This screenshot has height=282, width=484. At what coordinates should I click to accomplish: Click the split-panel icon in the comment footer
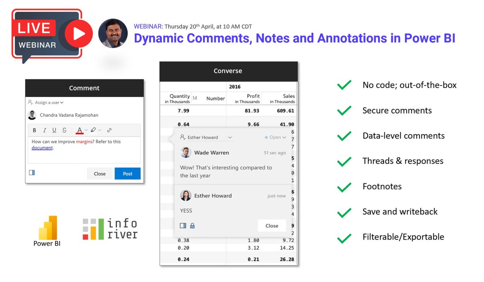(32, 172)
